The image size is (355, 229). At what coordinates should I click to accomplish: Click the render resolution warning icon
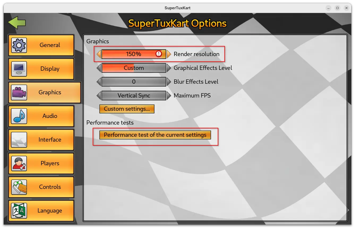[x=159, y=54]
